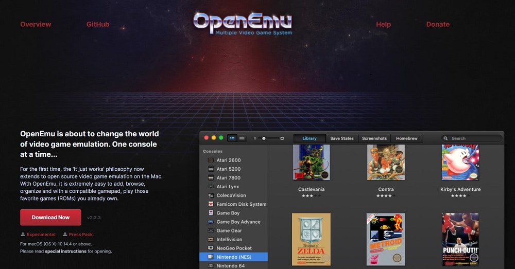Click the OpenEmu logo
Image resolution: width=515 pixels, height=269 pixels.
243,23
